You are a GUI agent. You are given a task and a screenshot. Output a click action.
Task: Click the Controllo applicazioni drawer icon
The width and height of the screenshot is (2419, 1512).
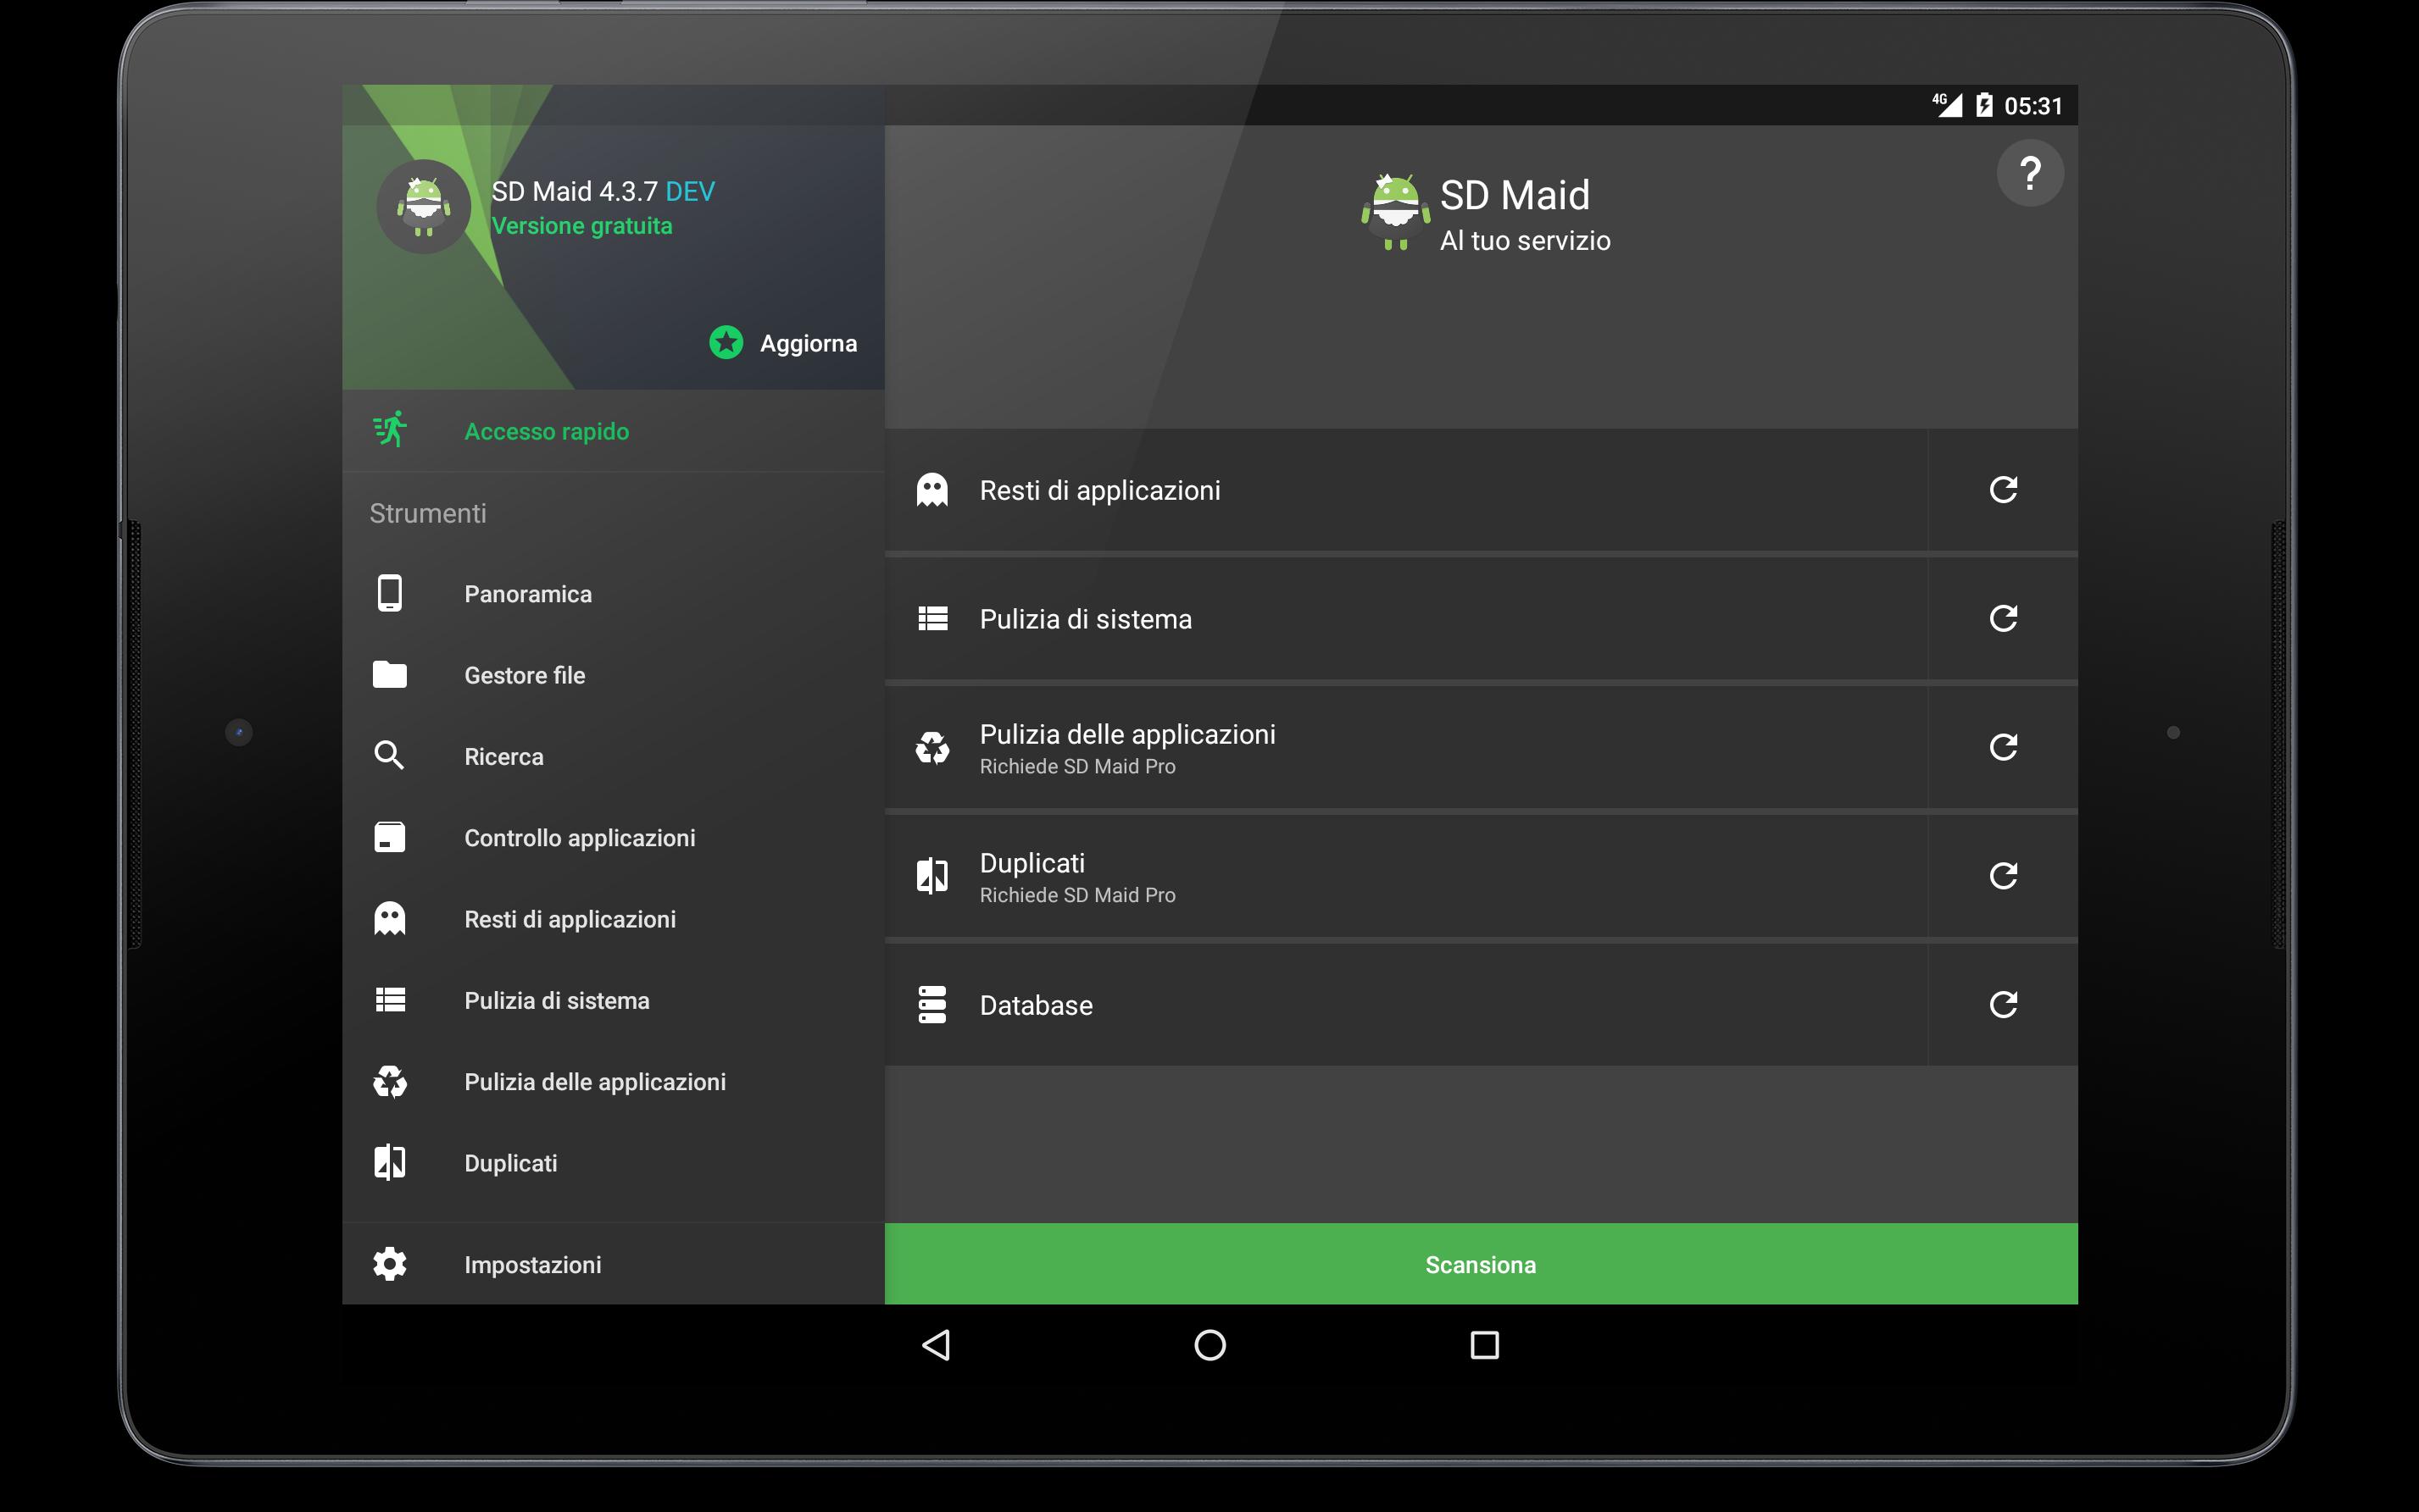pyautogui.click(x=390, y=837)
